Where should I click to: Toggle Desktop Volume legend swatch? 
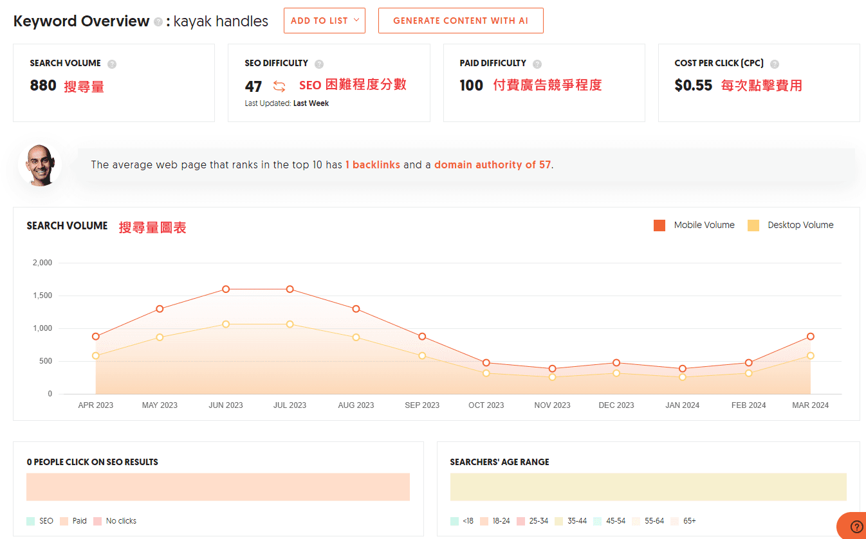tap(753, 225)
